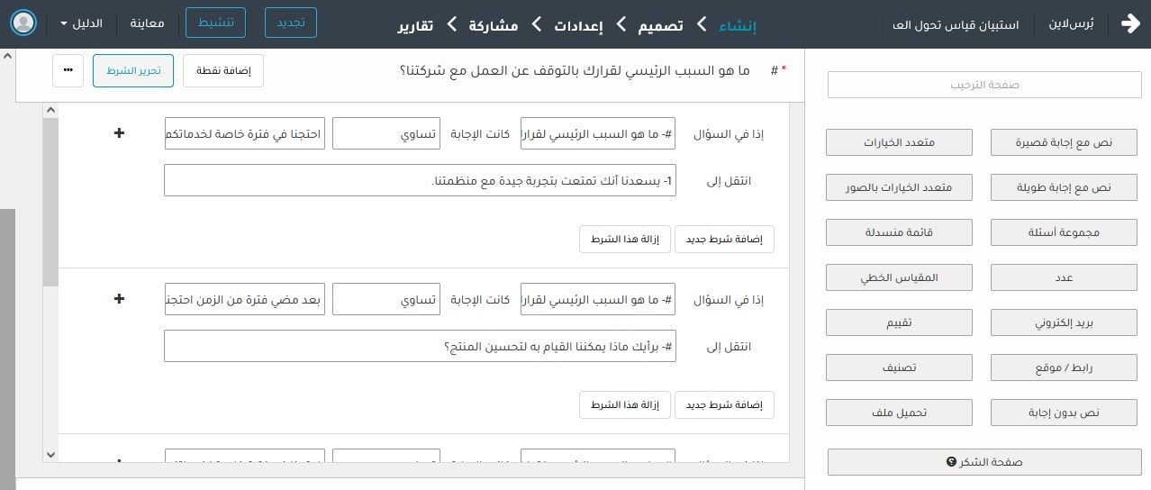
Task: Add بريد إلكتروني email question
Action: pos(1064,322)
